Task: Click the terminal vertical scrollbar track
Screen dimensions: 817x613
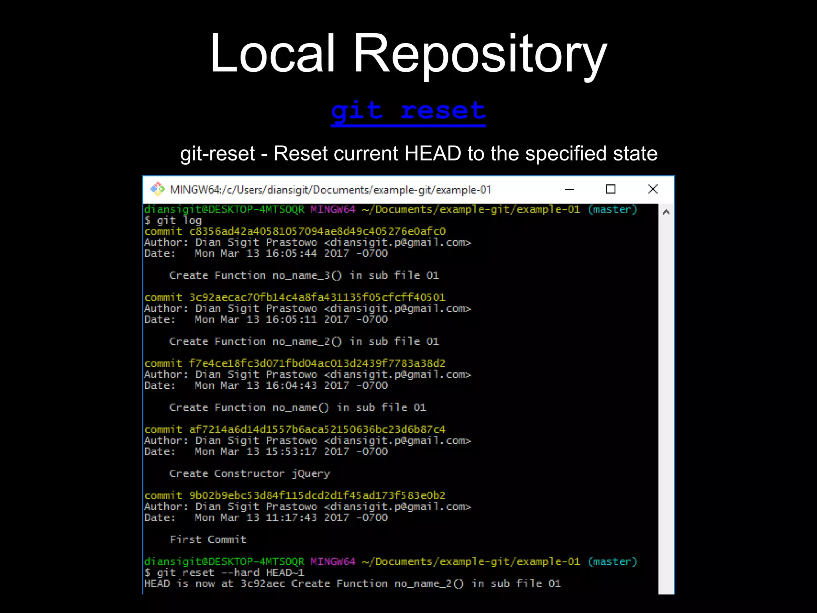Action: [x=666, y=399]
